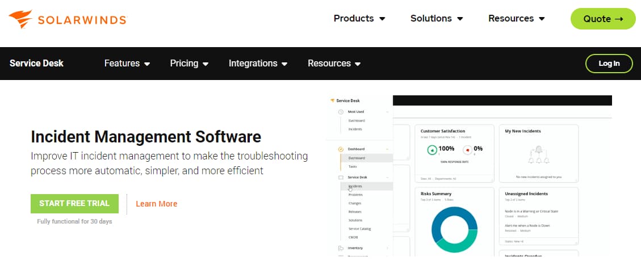Expand the Features dropdown
The width and height of the screenshot is (641, 269).
coord(127,64)
